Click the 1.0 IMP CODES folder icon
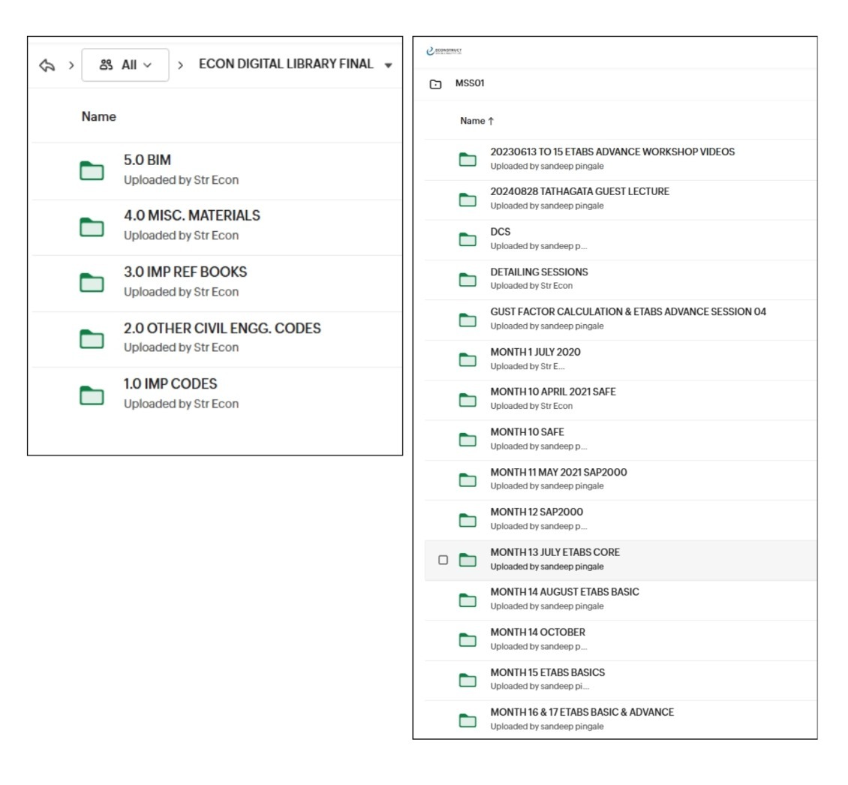 click(x=92, y=395)
